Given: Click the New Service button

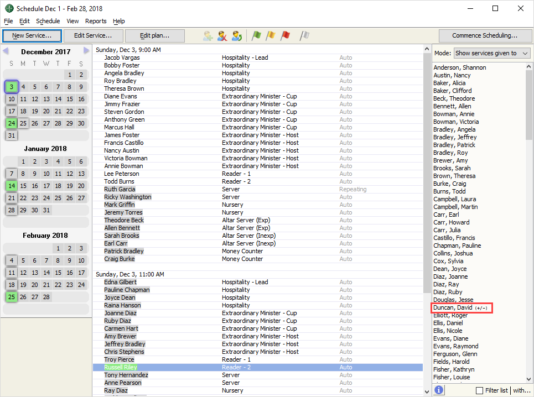Looking at the screenshot, I should click(x=32, y=35).
